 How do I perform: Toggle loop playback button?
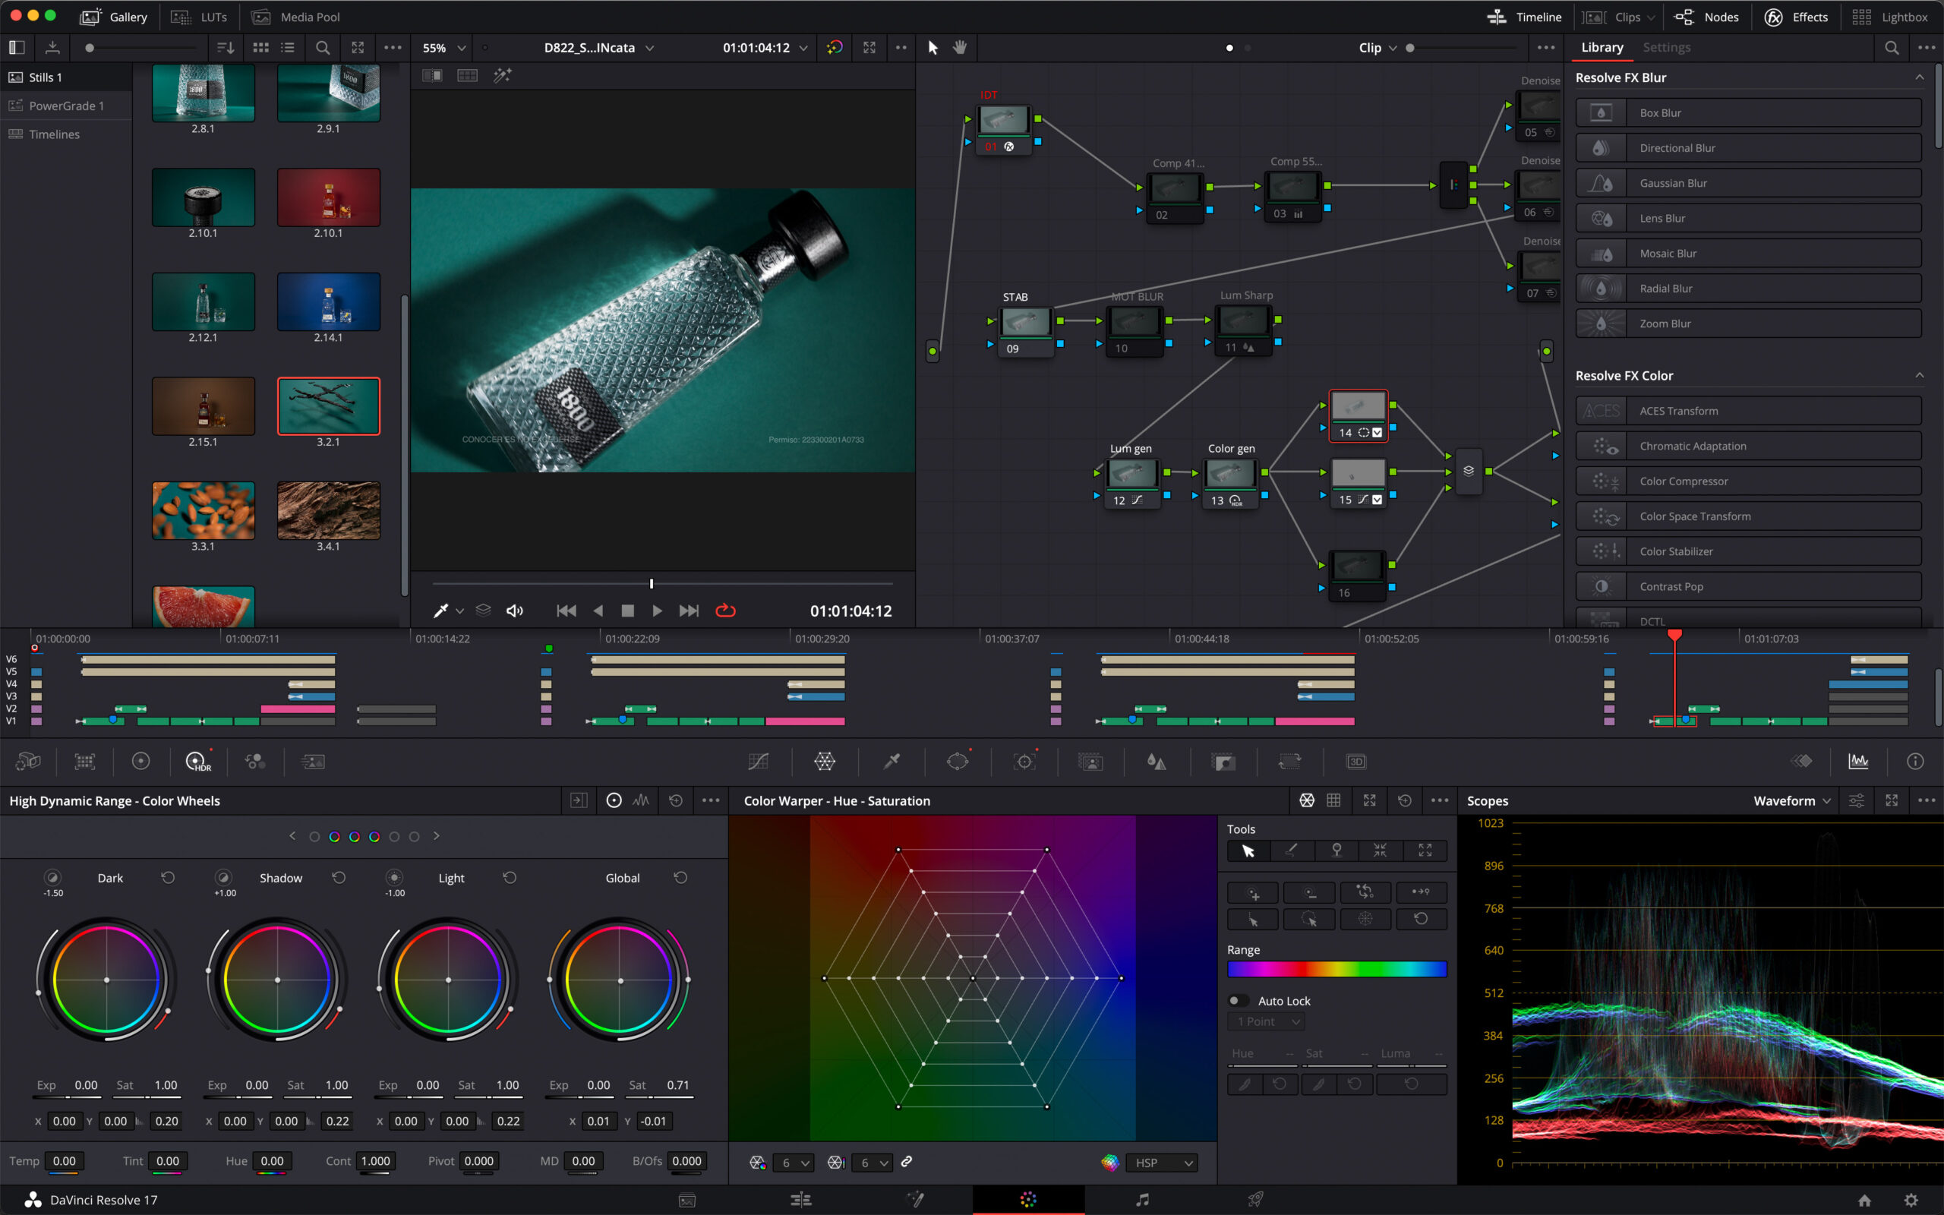pos(725,611)
